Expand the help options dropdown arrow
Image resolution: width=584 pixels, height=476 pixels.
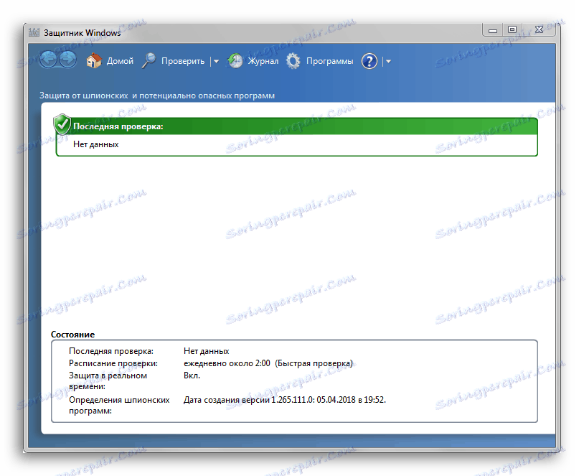(388, 62)
